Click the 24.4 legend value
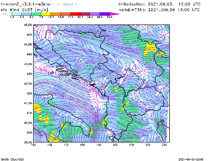209x161 pixels. tap(90, 17)
